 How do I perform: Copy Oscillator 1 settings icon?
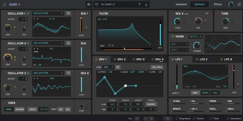[68, 13]
